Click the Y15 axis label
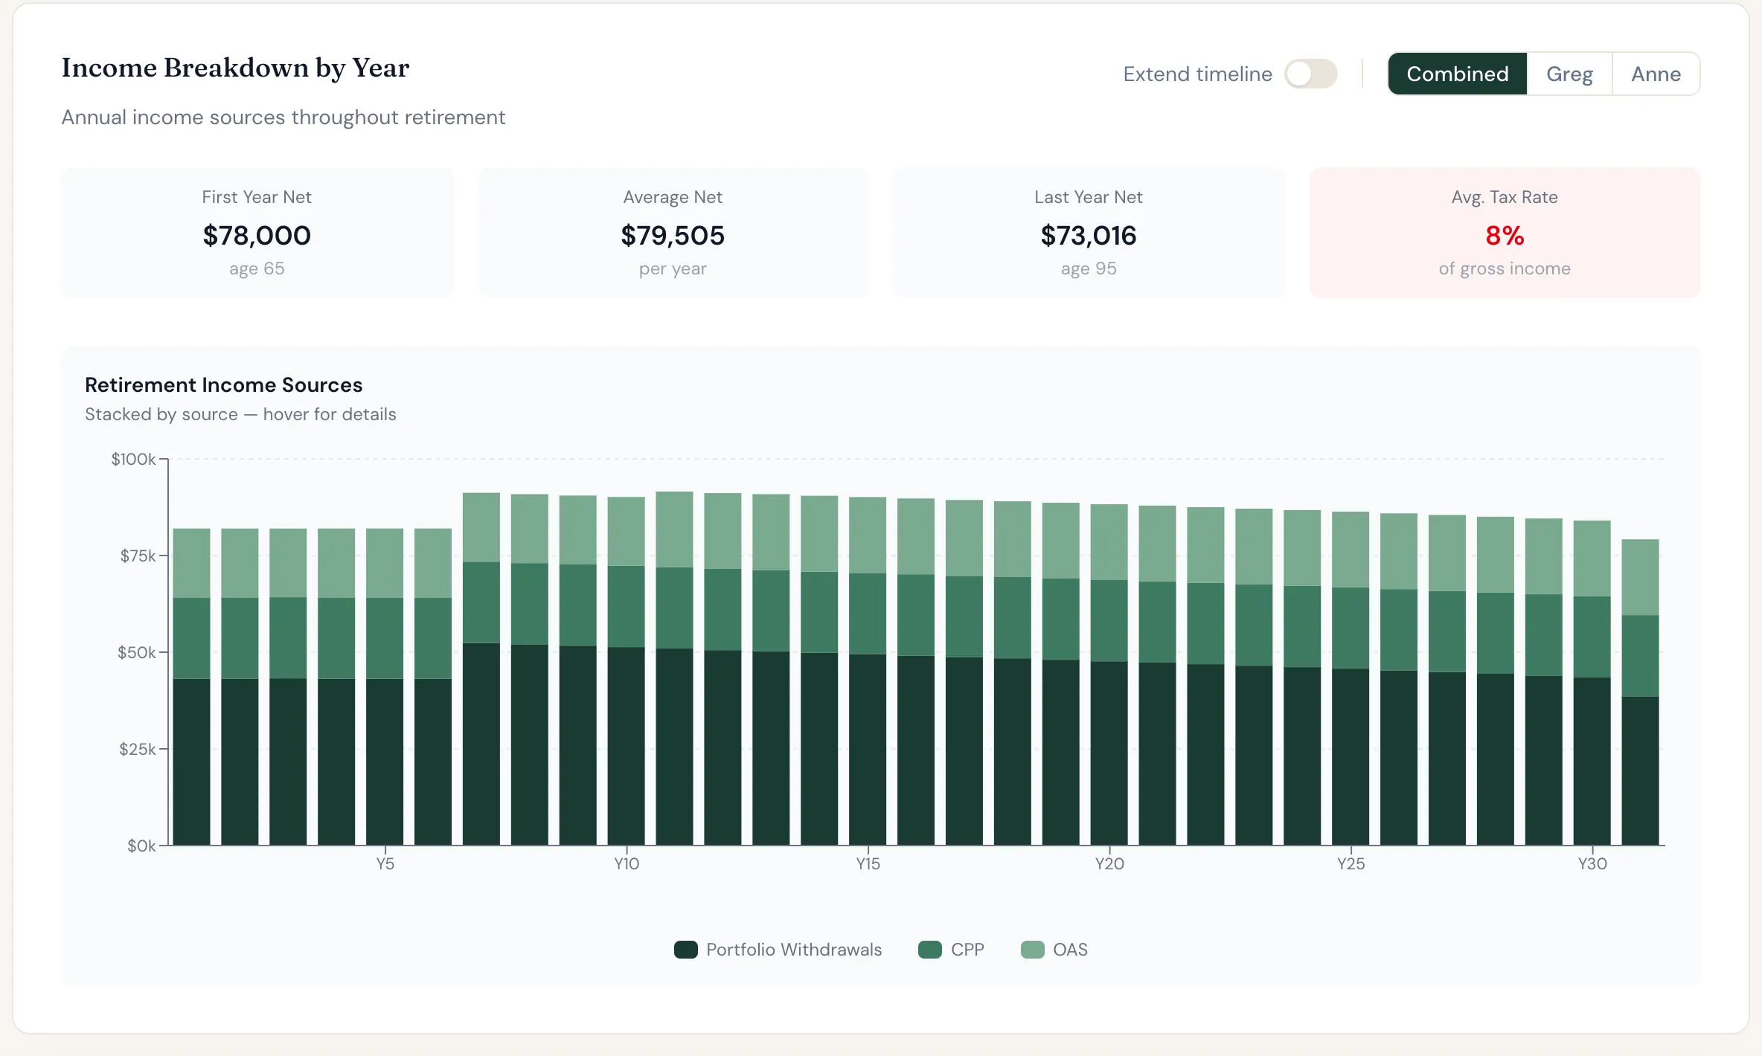This screenshot has width=1762, height=1056. click(x=868, y=864)
